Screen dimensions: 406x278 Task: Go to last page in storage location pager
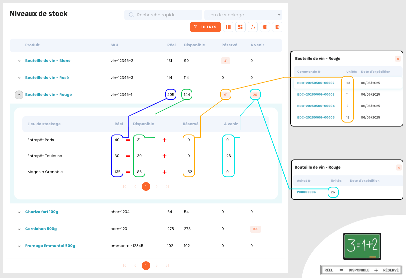[x=167, y=186]
